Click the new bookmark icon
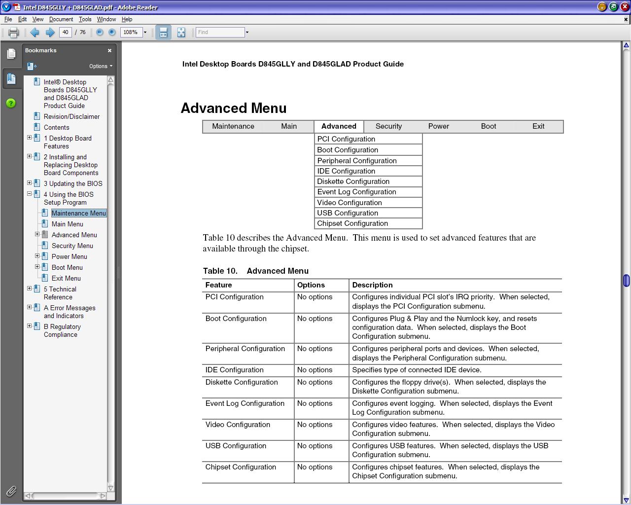 point(32,66)
